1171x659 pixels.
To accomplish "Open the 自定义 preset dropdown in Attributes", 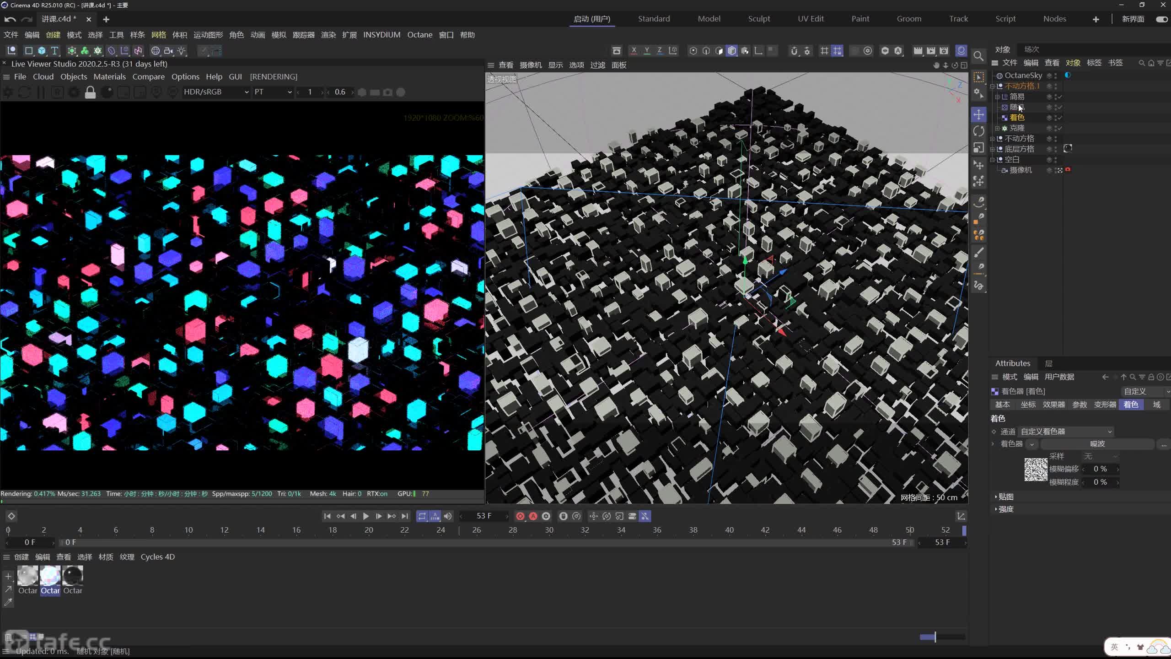I will click(x=1145, y=391).
